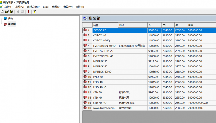Click the 名称 column header
The width and height of the screenshot is (216, 123).
point(105,25)
